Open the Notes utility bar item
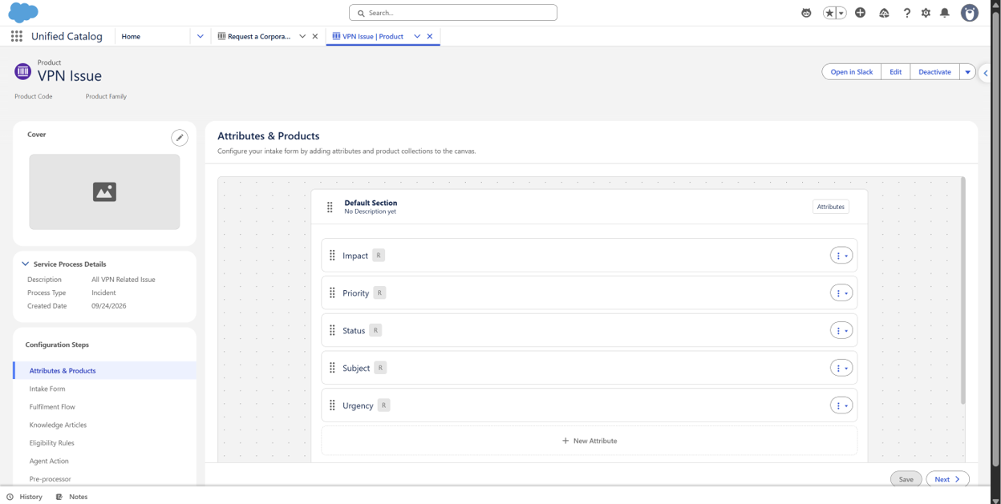Viewport: 1001px width, 504px height. tap(71, 497)
